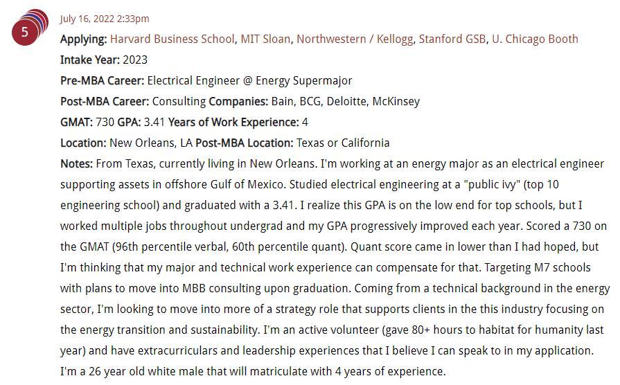Click the bold Notes: label

[x=76, y=163]
